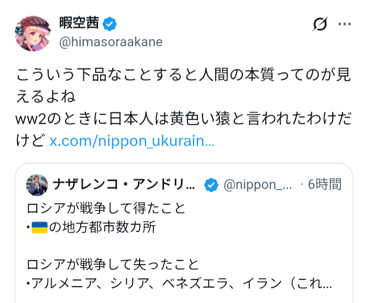Click the quoted name ナザレンコ・アンドリ…
This screenshot has height=303, width=368.
(124, 185)
